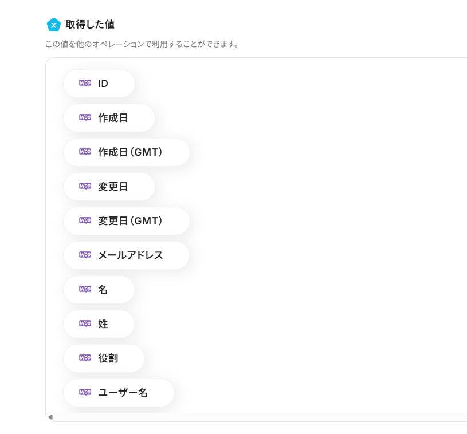Click the WooCommerce icon beside ID
Screen dimensions: 467x434
click(85, 83)
